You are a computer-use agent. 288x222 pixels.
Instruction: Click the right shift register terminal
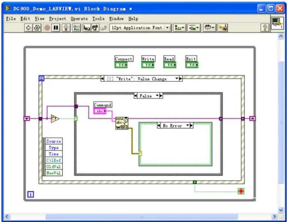253,118
